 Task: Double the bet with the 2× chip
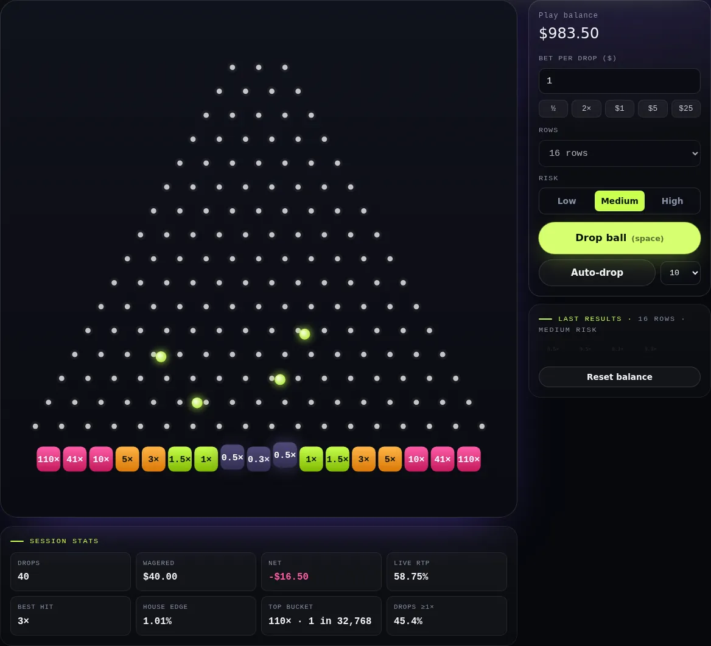pos(586,108)
